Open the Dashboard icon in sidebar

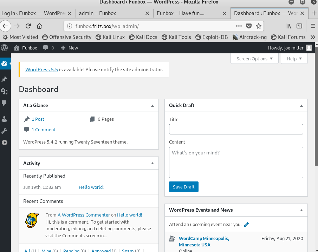pos(4,64)
